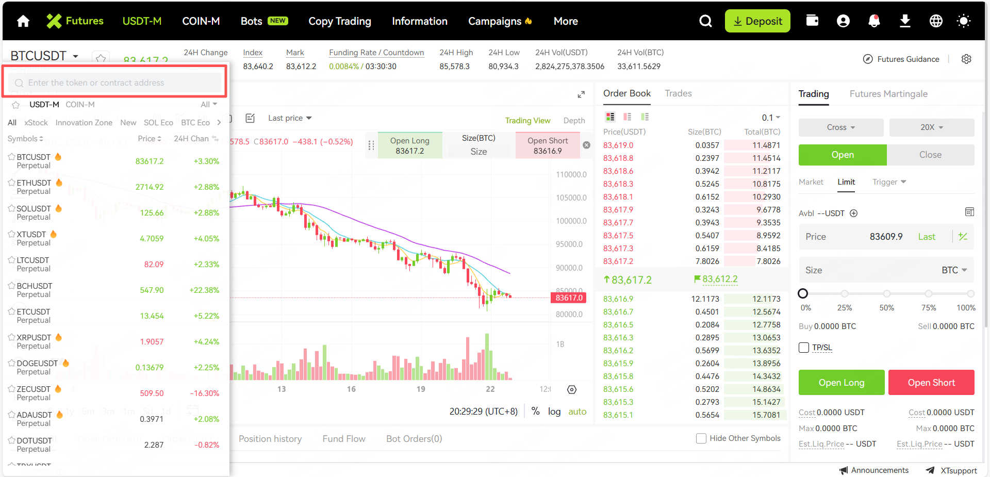Viewport: 990px width, 477px height.
Task: Expand the 20X leverage dropdown
Action: [x=931, y=127]
